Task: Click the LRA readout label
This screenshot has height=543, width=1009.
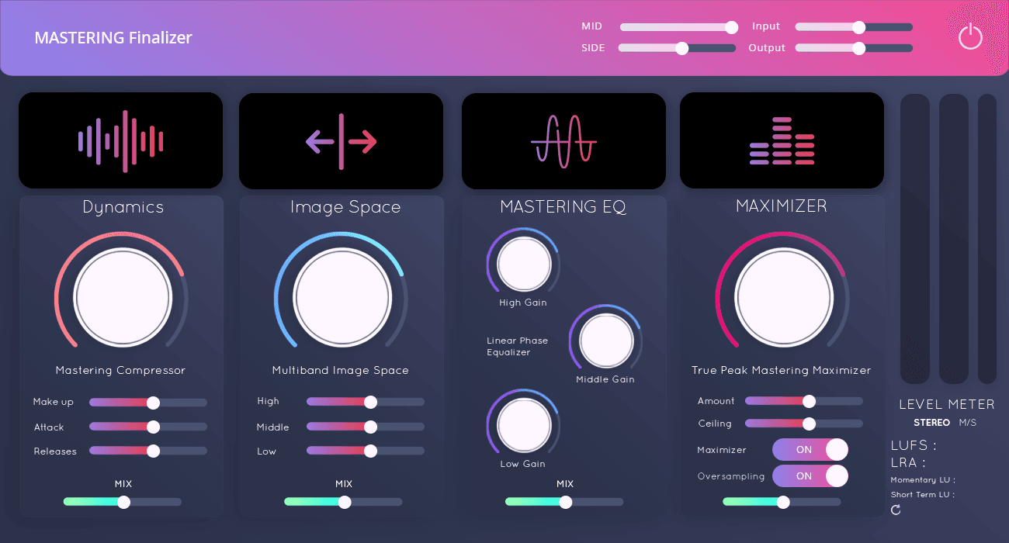Action: tap(909, 462)
